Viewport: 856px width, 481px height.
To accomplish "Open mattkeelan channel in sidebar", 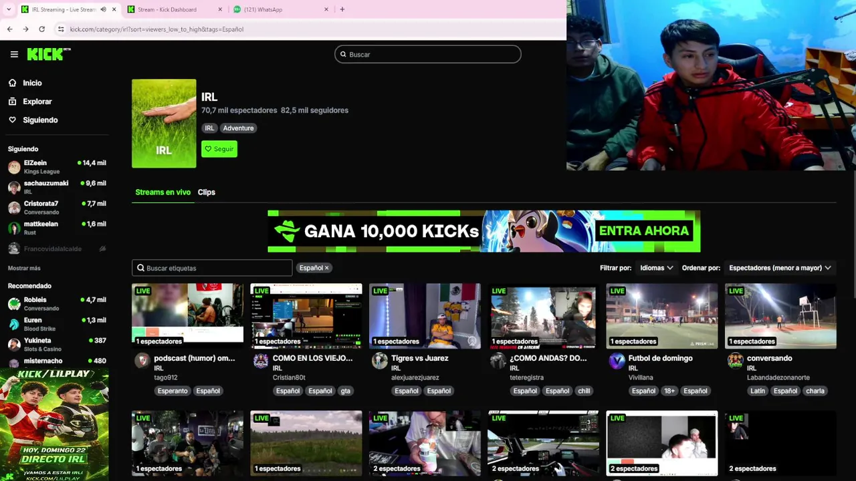I will [57, 228].
